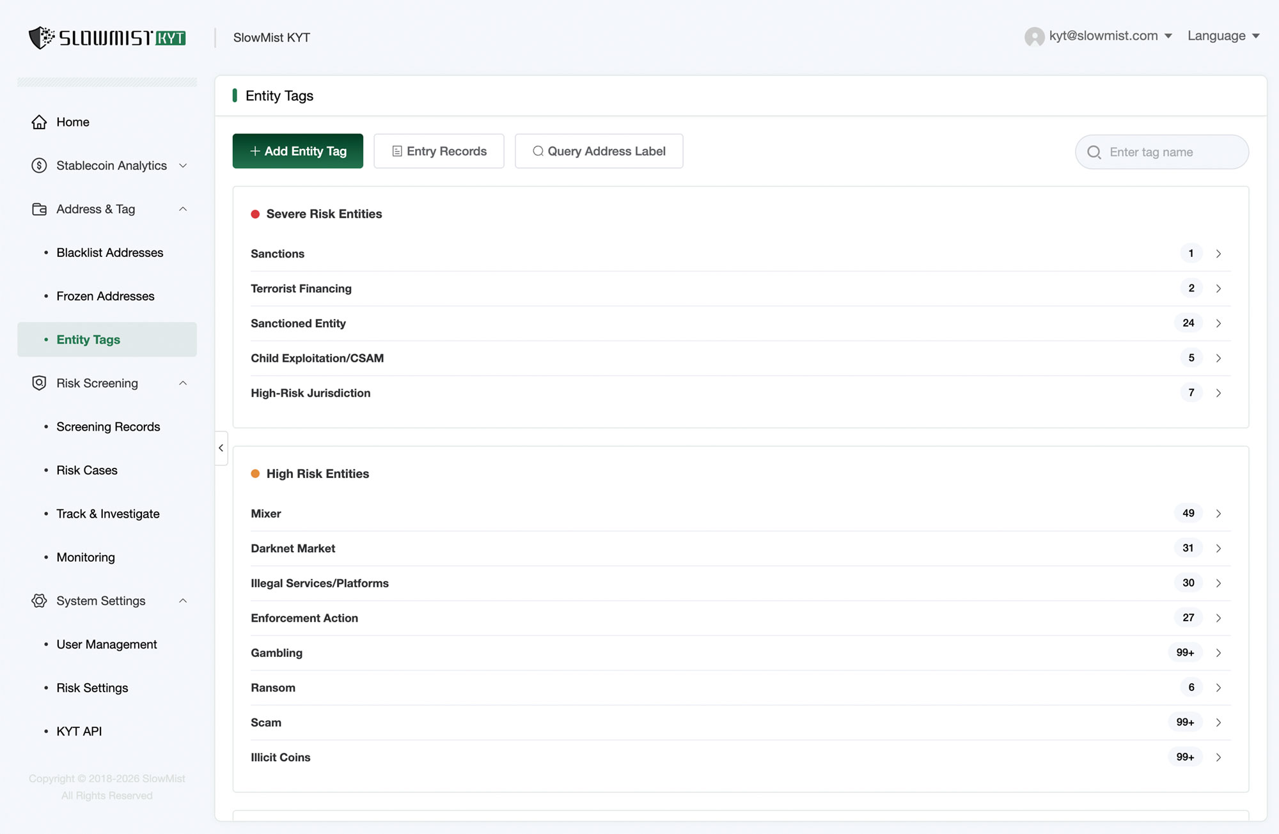
Task: Click the System Settings gear icon
Action: pyautogui.click(x=39, y=601)
